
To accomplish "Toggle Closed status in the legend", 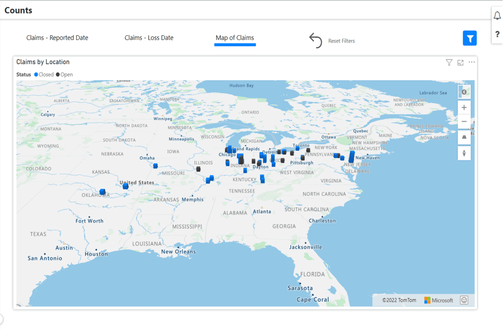I will click(44, 75).
